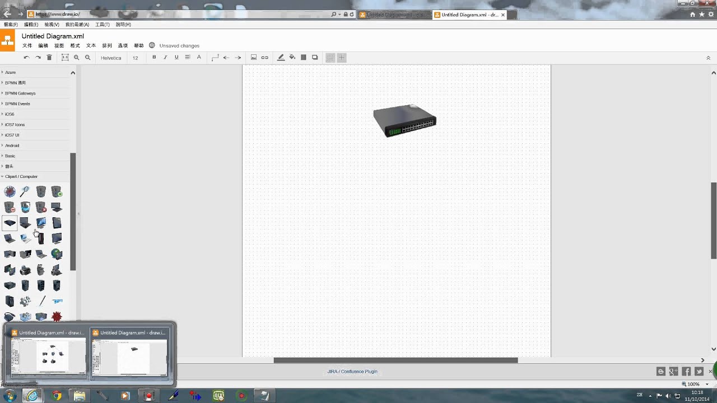Viewport: 717px width, 403px height.
Task: Pick the fill color bucket icon
Action: [x=292, y=58]
